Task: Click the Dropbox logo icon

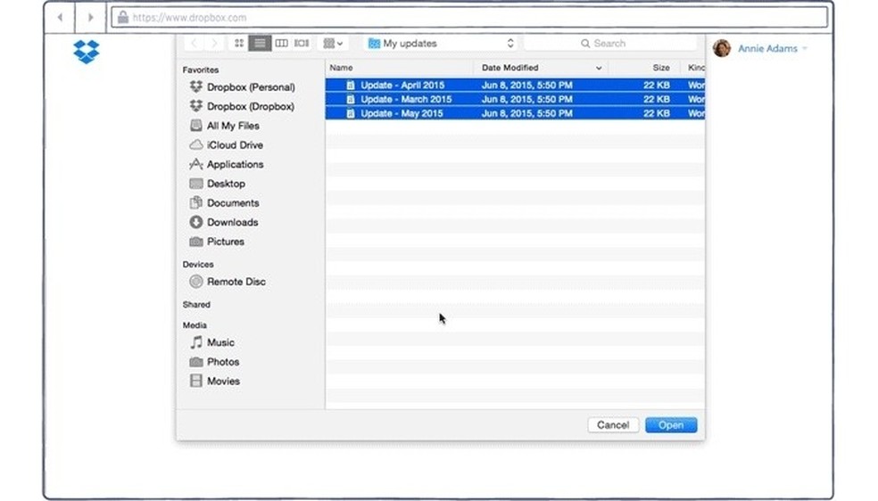Action: pos(87,52)
